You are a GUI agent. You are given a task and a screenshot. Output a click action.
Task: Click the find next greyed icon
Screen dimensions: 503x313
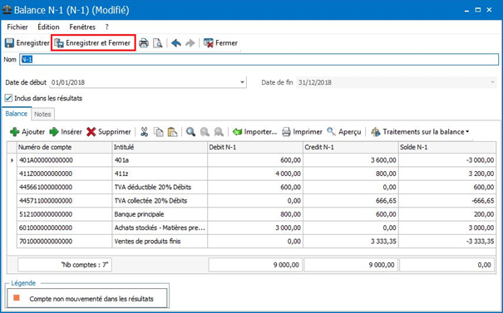[x=219, y=132]
